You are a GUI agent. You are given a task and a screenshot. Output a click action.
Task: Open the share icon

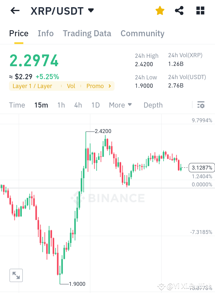[179, 10]
